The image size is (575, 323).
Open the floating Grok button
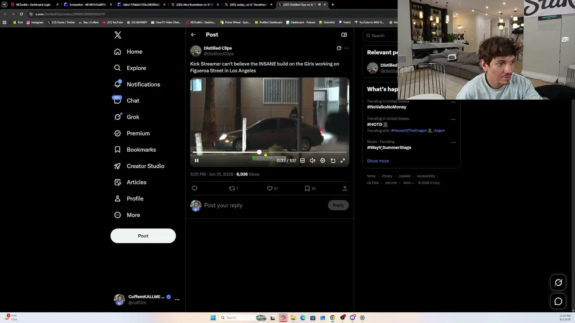click(558, 283)
